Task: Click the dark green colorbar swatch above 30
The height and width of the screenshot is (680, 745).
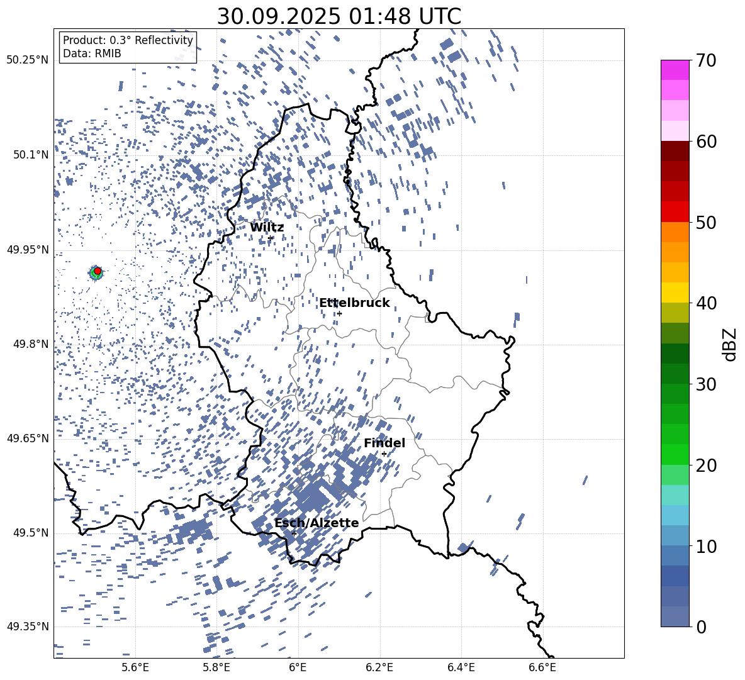Action: pyautogui.click(x=675, y=373)
